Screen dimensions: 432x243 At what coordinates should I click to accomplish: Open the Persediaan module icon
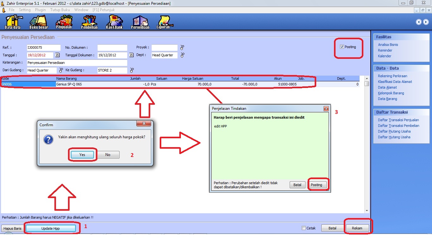tap(140, 22)
